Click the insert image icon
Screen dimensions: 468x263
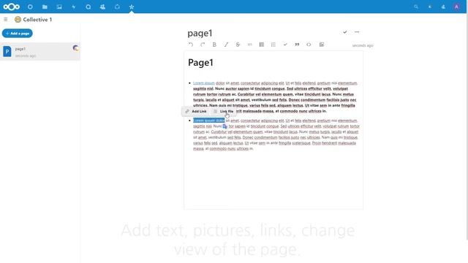pyautogui.click(x=322, y=45)
